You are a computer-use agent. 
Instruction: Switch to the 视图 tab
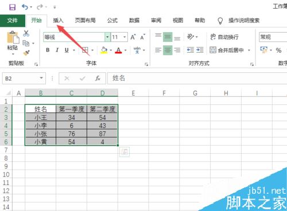point(178,21)
